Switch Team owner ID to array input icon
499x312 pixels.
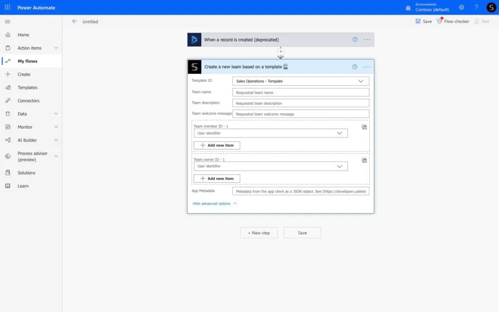click(x=364, y=160)
